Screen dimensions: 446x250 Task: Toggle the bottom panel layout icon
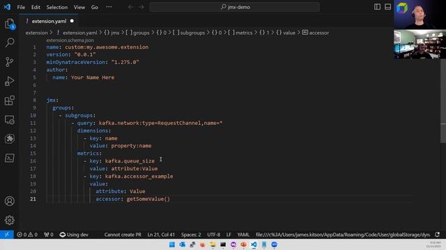point(387,7)
